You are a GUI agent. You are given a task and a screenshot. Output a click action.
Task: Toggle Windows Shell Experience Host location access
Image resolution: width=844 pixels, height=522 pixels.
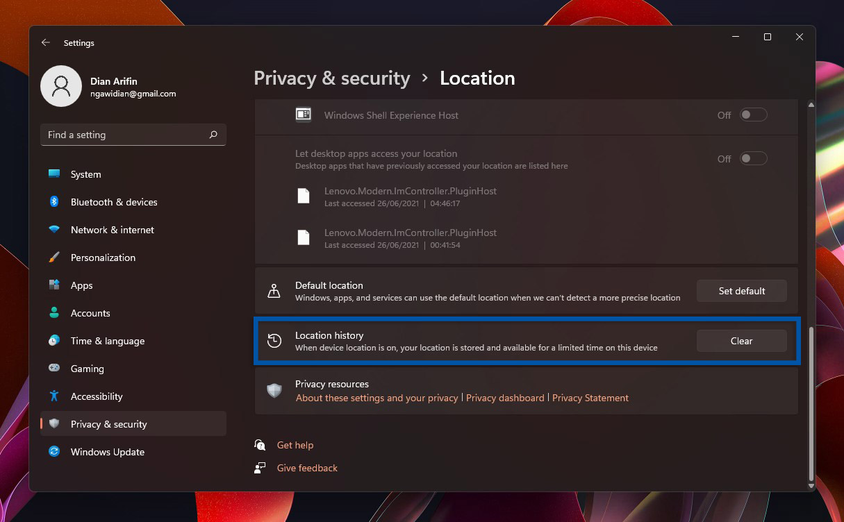point(753,115)
